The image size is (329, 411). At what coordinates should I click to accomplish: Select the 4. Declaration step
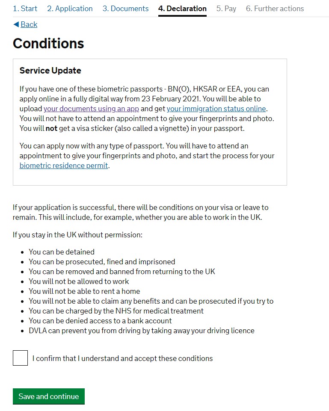182,9
